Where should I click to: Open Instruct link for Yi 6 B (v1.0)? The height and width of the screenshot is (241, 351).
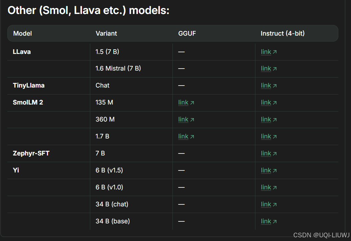click(269, 187)
